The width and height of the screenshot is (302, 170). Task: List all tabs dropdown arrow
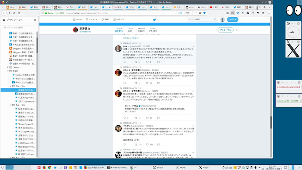[x=269, y=7]
